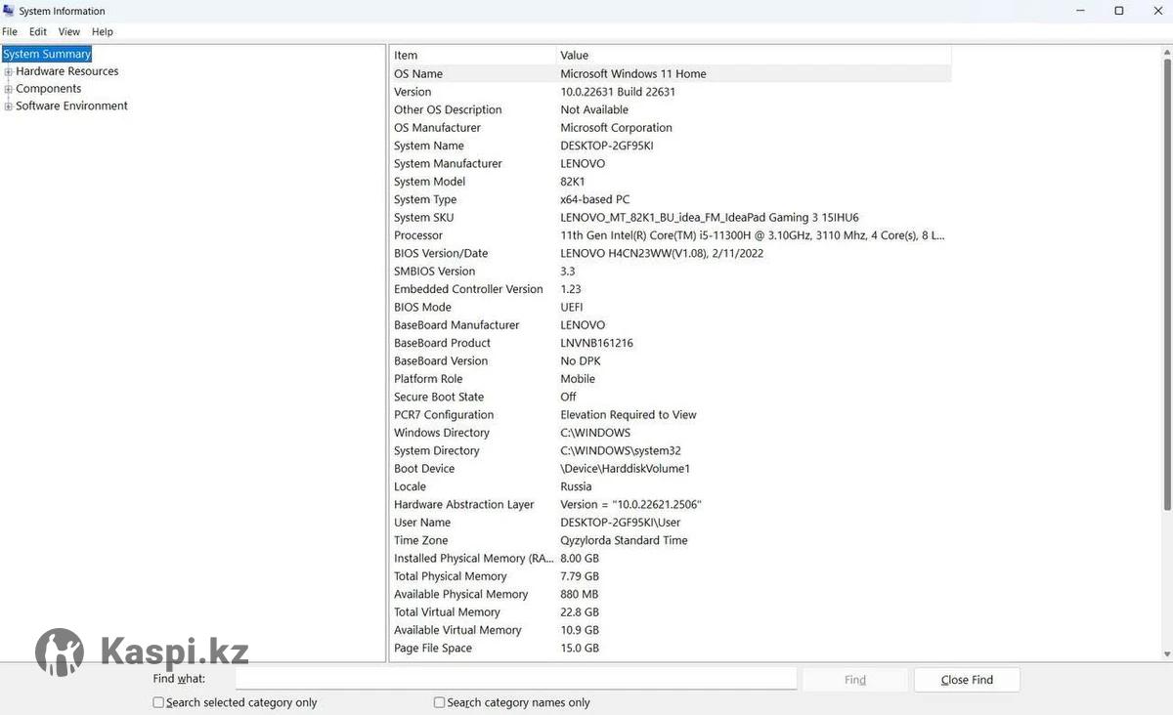Enable Search category names only checkbox
This screenshot has width=1173, height=715.
[439, 702]
